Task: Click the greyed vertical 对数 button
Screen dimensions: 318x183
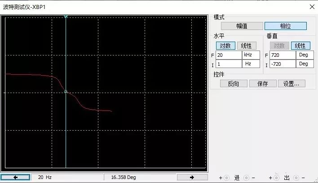Action: tap(279, 46)
